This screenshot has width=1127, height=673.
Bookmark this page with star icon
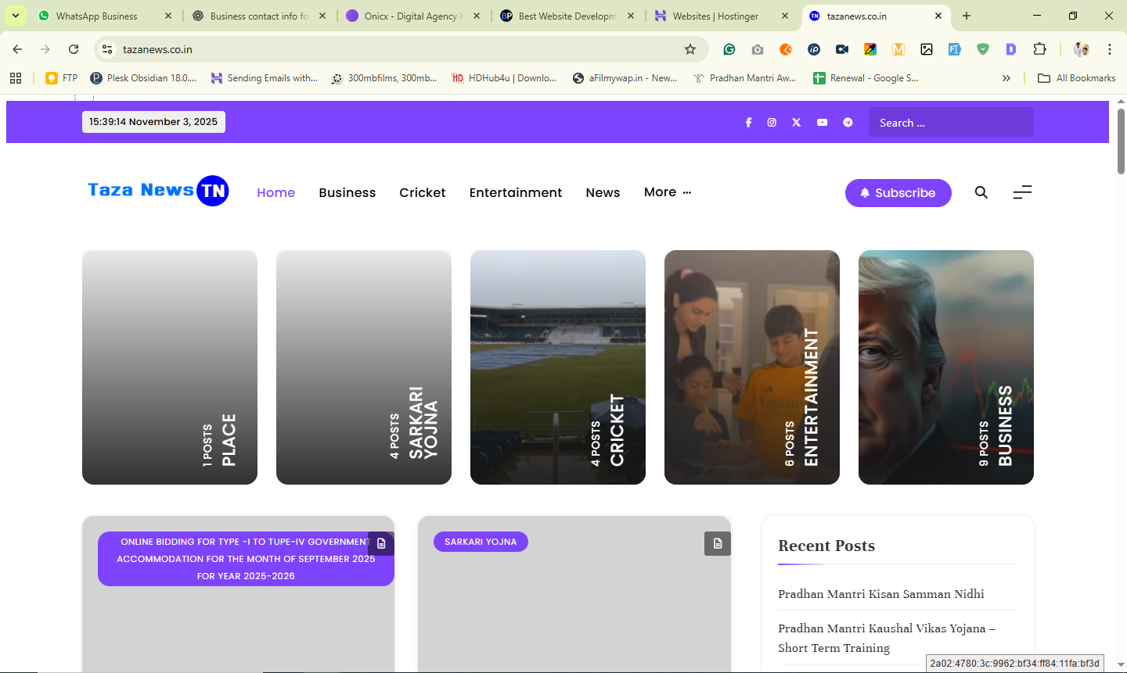point(690,49)
